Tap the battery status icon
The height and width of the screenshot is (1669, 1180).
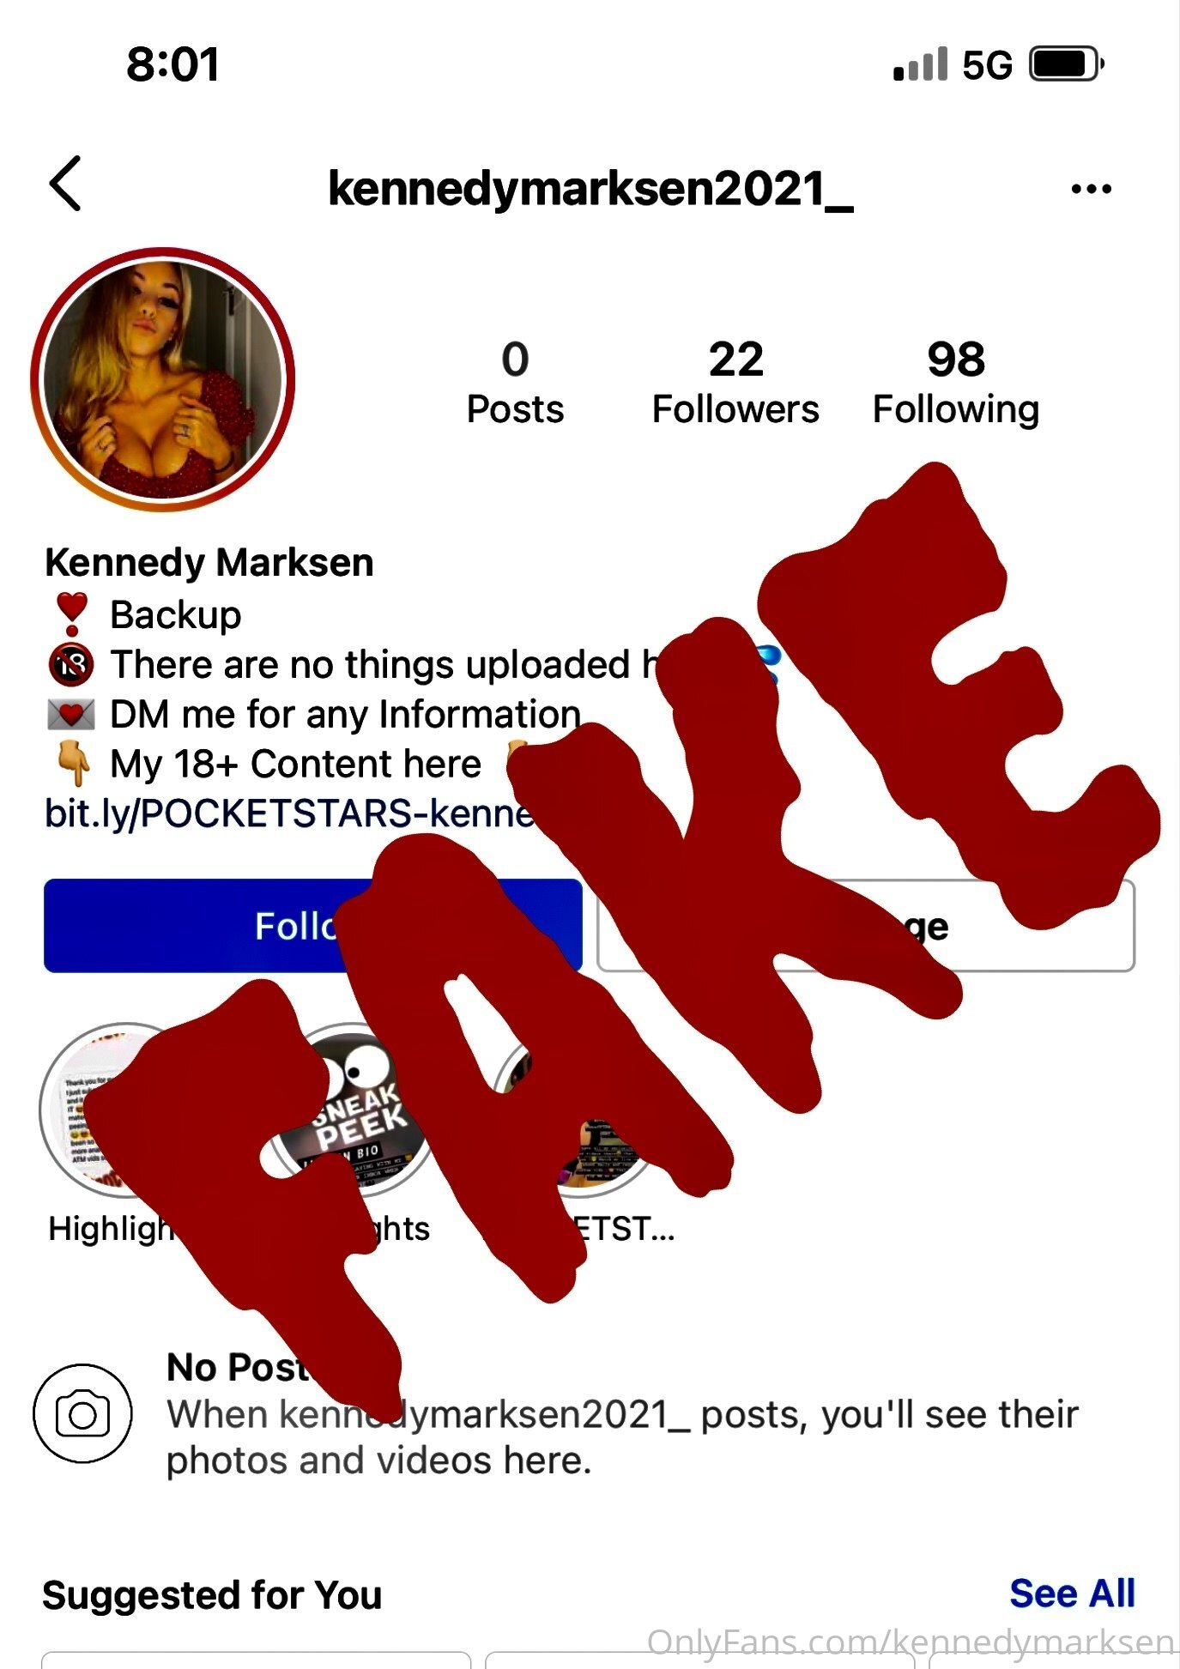pos(1067,64)
